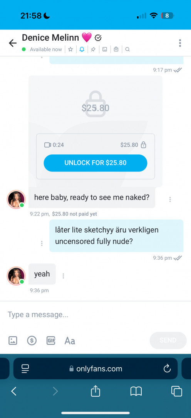Viewport: 191px width, 418px height.
Task: Toggle the notification bell icon
Action: 82,49
